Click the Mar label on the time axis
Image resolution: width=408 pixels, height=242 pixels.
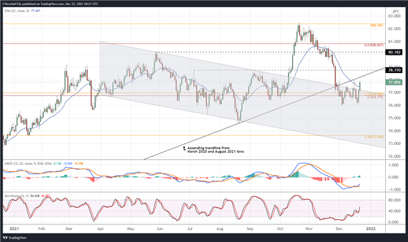(x=69, y=229)
